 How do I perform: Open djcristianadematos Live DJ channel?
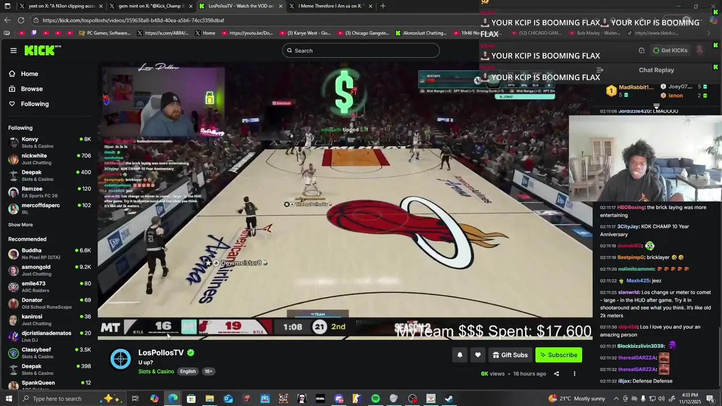pyautogui.click(x=50, y=337)
